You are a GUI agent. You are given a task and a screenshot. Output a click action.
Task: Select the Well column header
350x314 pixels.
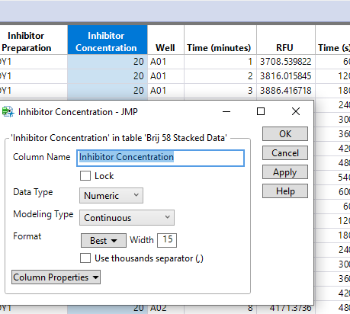pyautogui.click(x=165, y=40)
